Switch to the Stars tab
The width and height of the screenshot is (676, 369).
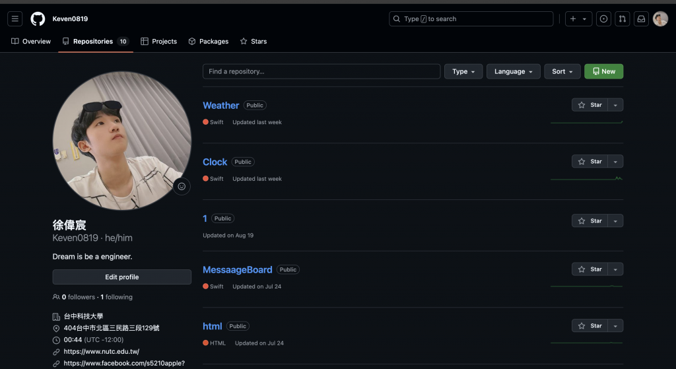[253, 42]
